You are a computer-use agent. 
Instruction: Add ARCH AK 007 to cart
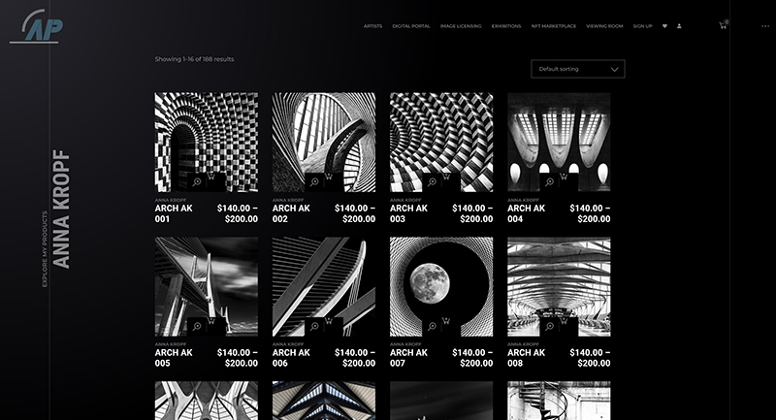coord(446,321)
